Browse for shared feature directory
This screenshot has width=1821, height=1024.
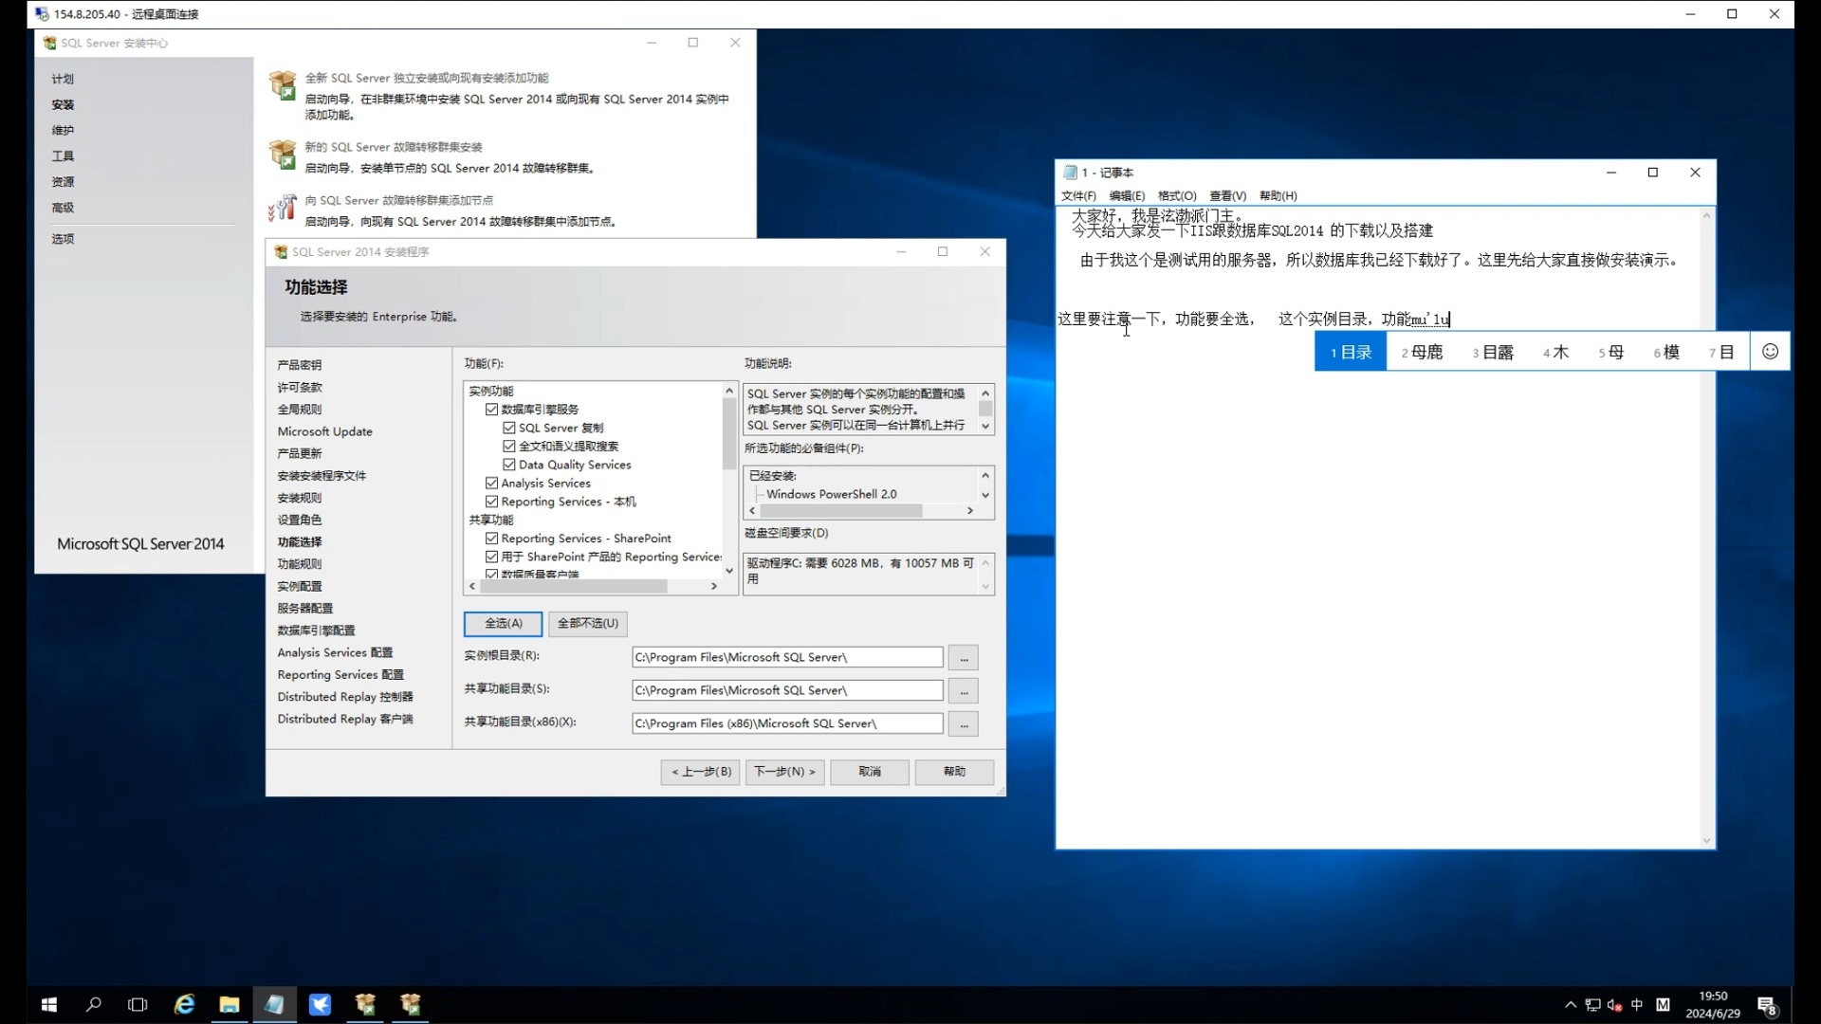coord(964,691)
